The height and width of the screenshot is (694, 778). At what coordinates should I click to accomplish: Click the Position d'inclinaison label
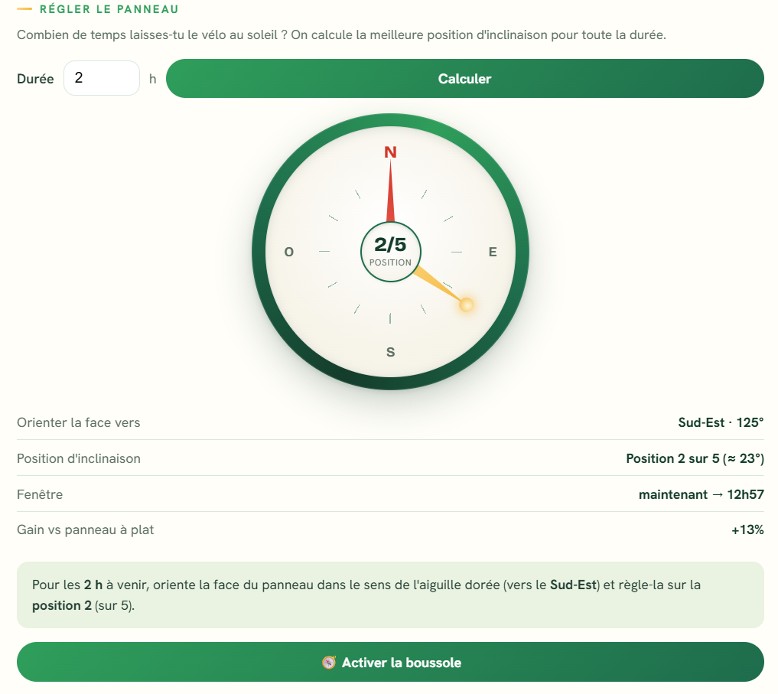pyautogui.click(x=78, y=458)
